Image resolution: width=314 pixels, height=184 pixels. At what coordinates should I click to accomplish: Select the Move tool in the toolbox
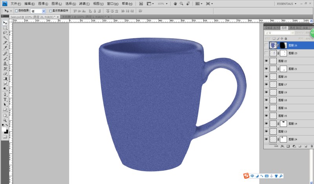(5, 23)
